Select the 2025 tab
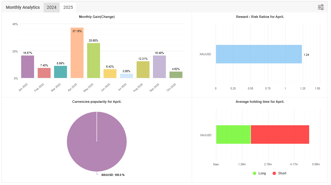 coord(68,7)
